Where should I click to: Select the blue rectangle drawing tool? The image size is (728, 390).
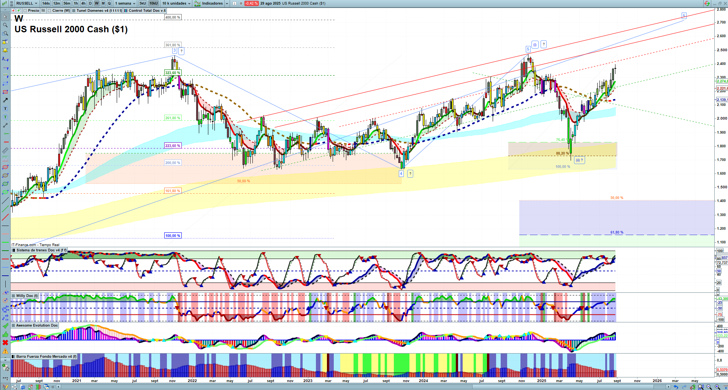click(x=5, y=84)
